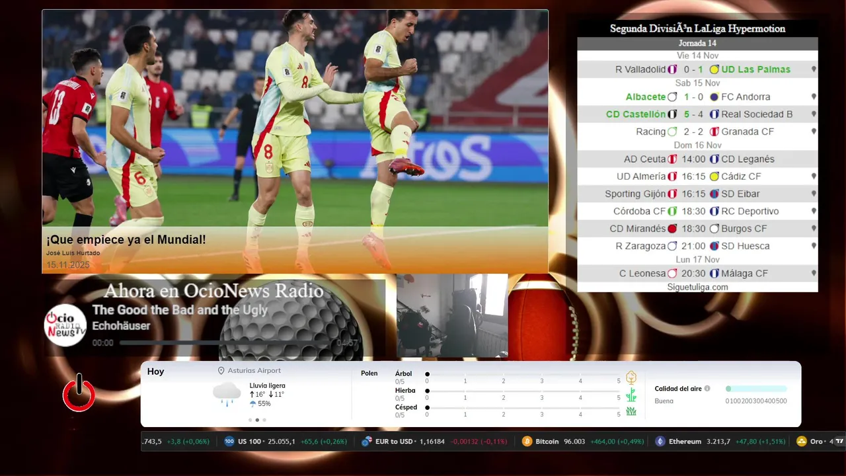The height and width of the screenshot is (476, 846).
Task: Open the Siguetuliga.com link
Action: pyautogui.click(x=697, y=287)
